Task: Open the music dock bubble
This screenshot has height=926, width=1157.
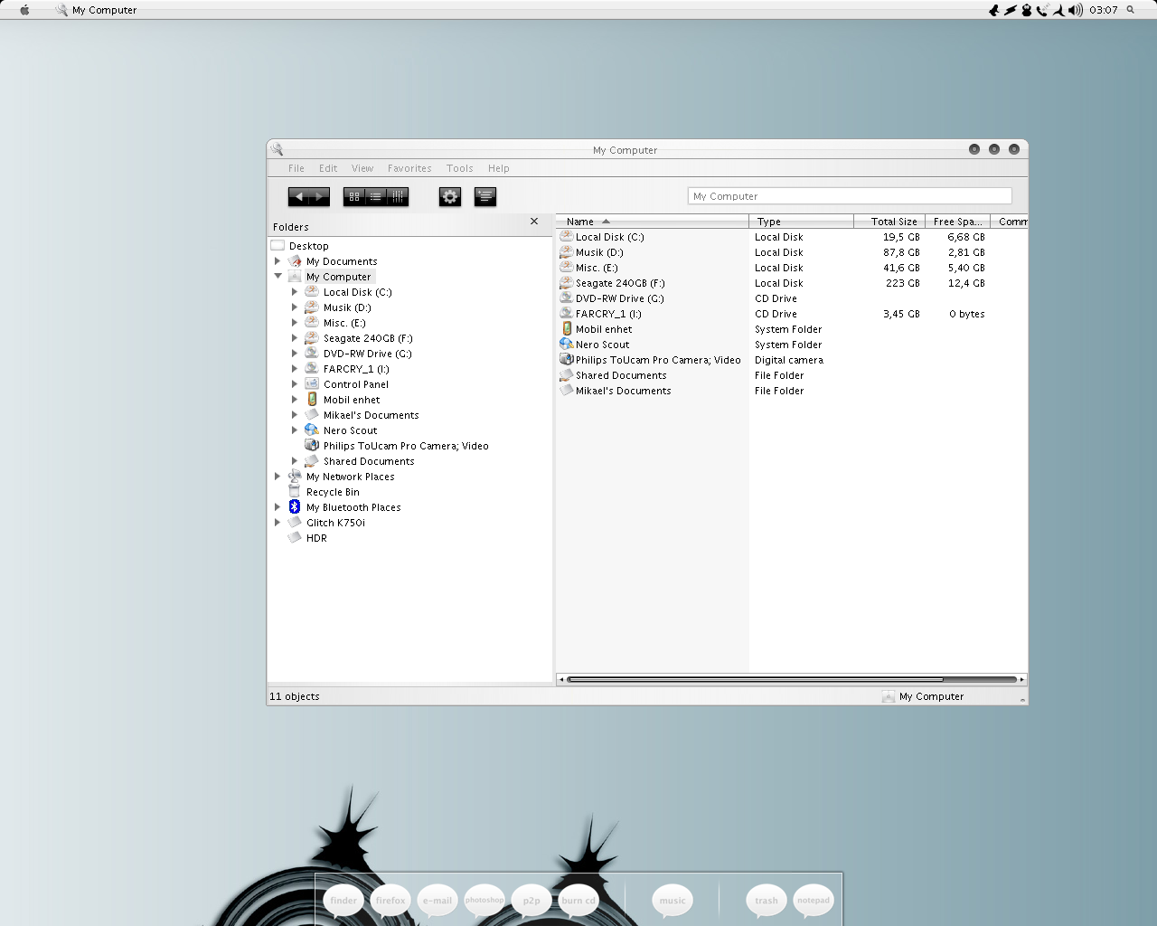Action: click(673, 900)
